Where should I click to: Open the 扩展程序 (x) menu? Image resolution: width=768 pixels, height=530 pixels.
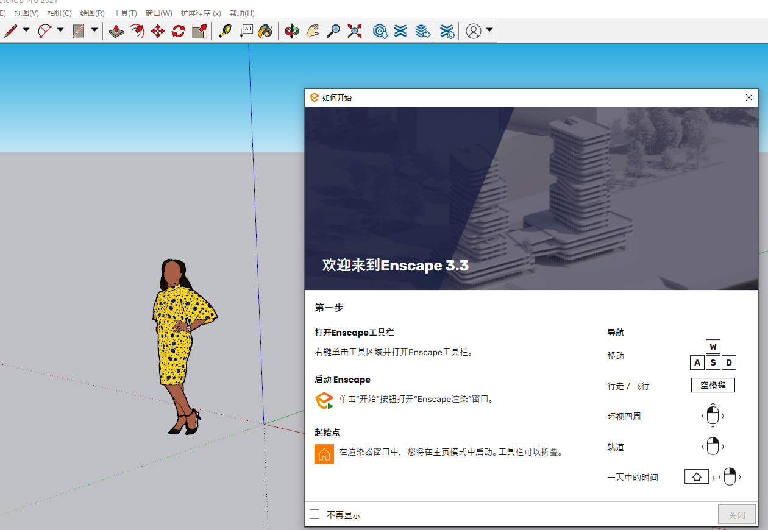(201, 13)
